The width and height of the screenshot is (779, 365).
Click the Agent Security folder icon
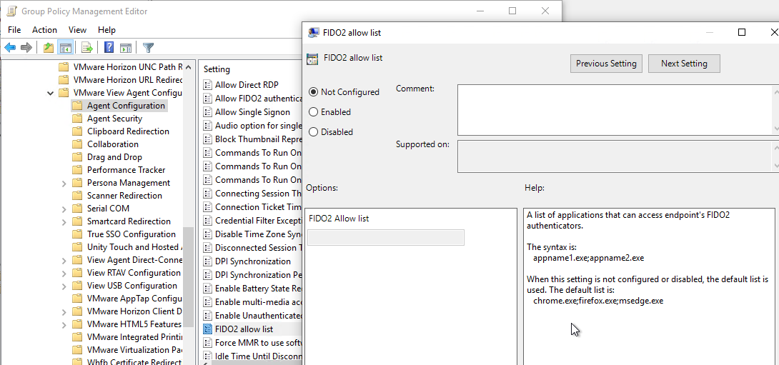pyautogui.click(x=77, y=118)
